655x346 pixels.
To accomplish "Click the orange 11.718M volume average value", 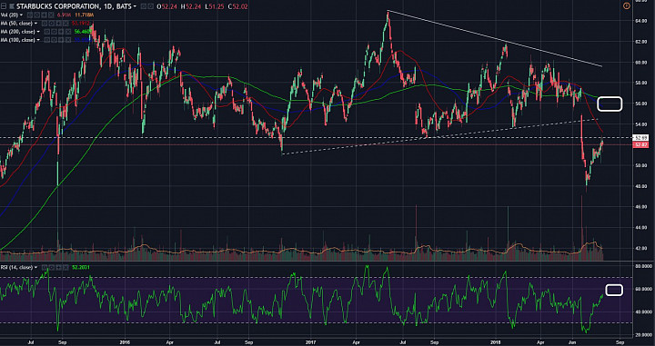I will [85, 15].
